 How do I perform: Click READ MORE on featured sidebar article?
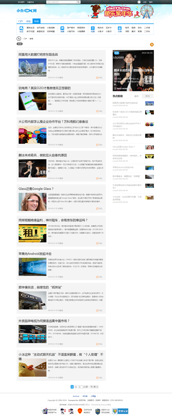tap(121, 88)
